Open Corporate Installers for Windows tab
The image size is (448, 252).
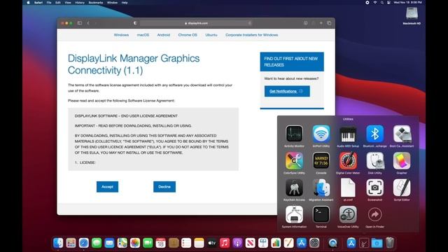251,35
